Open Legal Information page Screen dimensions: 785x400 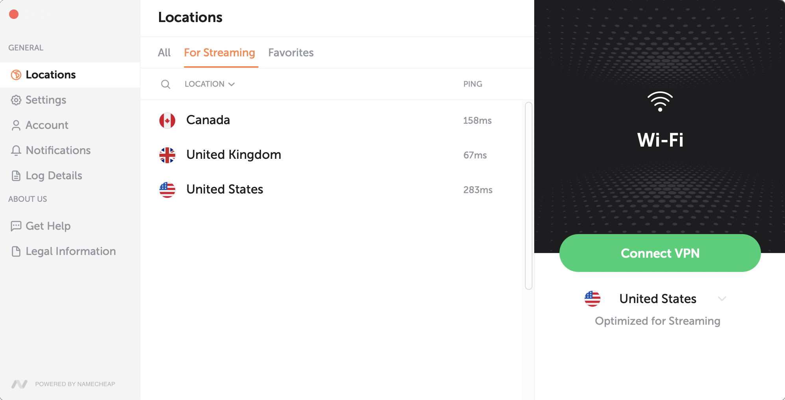pyautogui.click(x=70, y=251)
